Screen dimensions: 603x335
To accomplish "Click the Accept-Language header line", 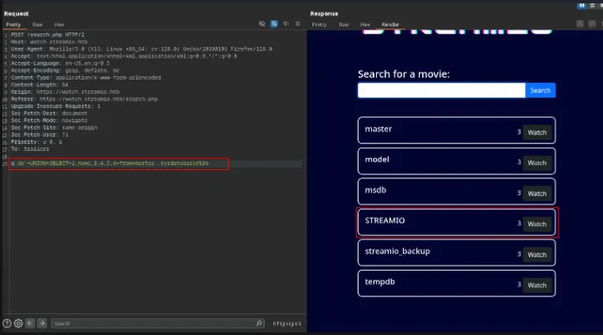I will tap(60, 63).
